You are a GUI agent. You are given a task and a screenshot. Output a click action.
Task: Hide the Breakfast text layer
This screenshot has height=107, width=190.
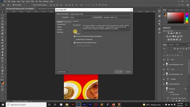pos(164,79)
